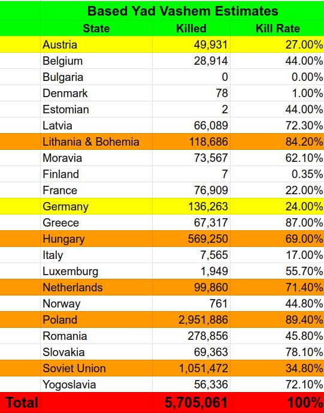Select the Lithania & Bohemia cell
The width and height of the screenshot is (324, 413).
click(96, 141)
